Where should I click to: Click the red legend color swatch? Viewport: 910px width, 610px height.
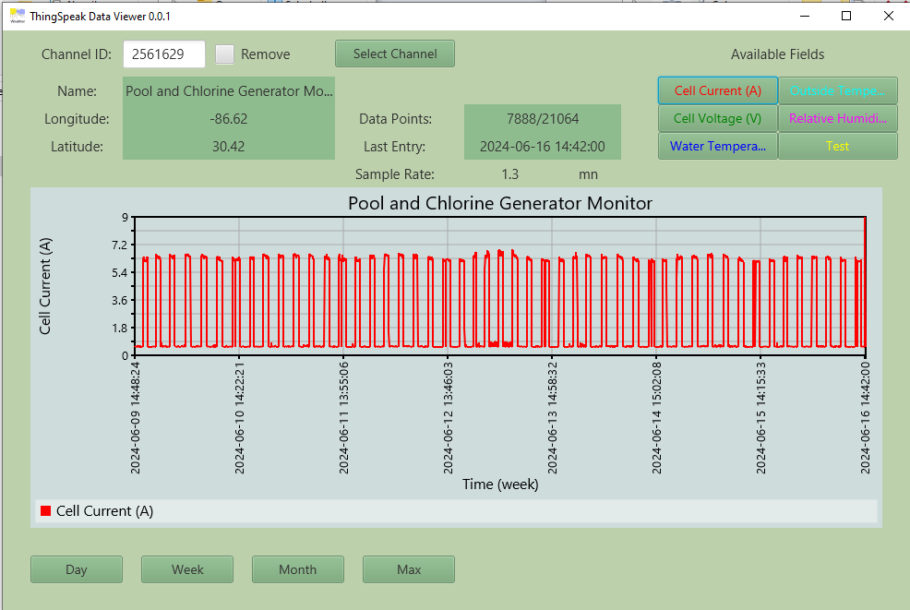(x=44, y=510)
